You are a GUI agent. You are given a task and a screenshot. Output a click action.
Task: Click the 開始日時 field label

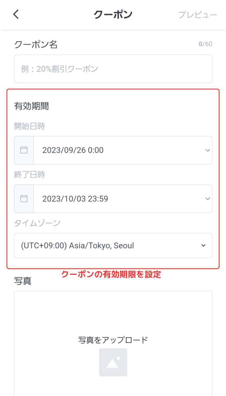tap(30, 126)
